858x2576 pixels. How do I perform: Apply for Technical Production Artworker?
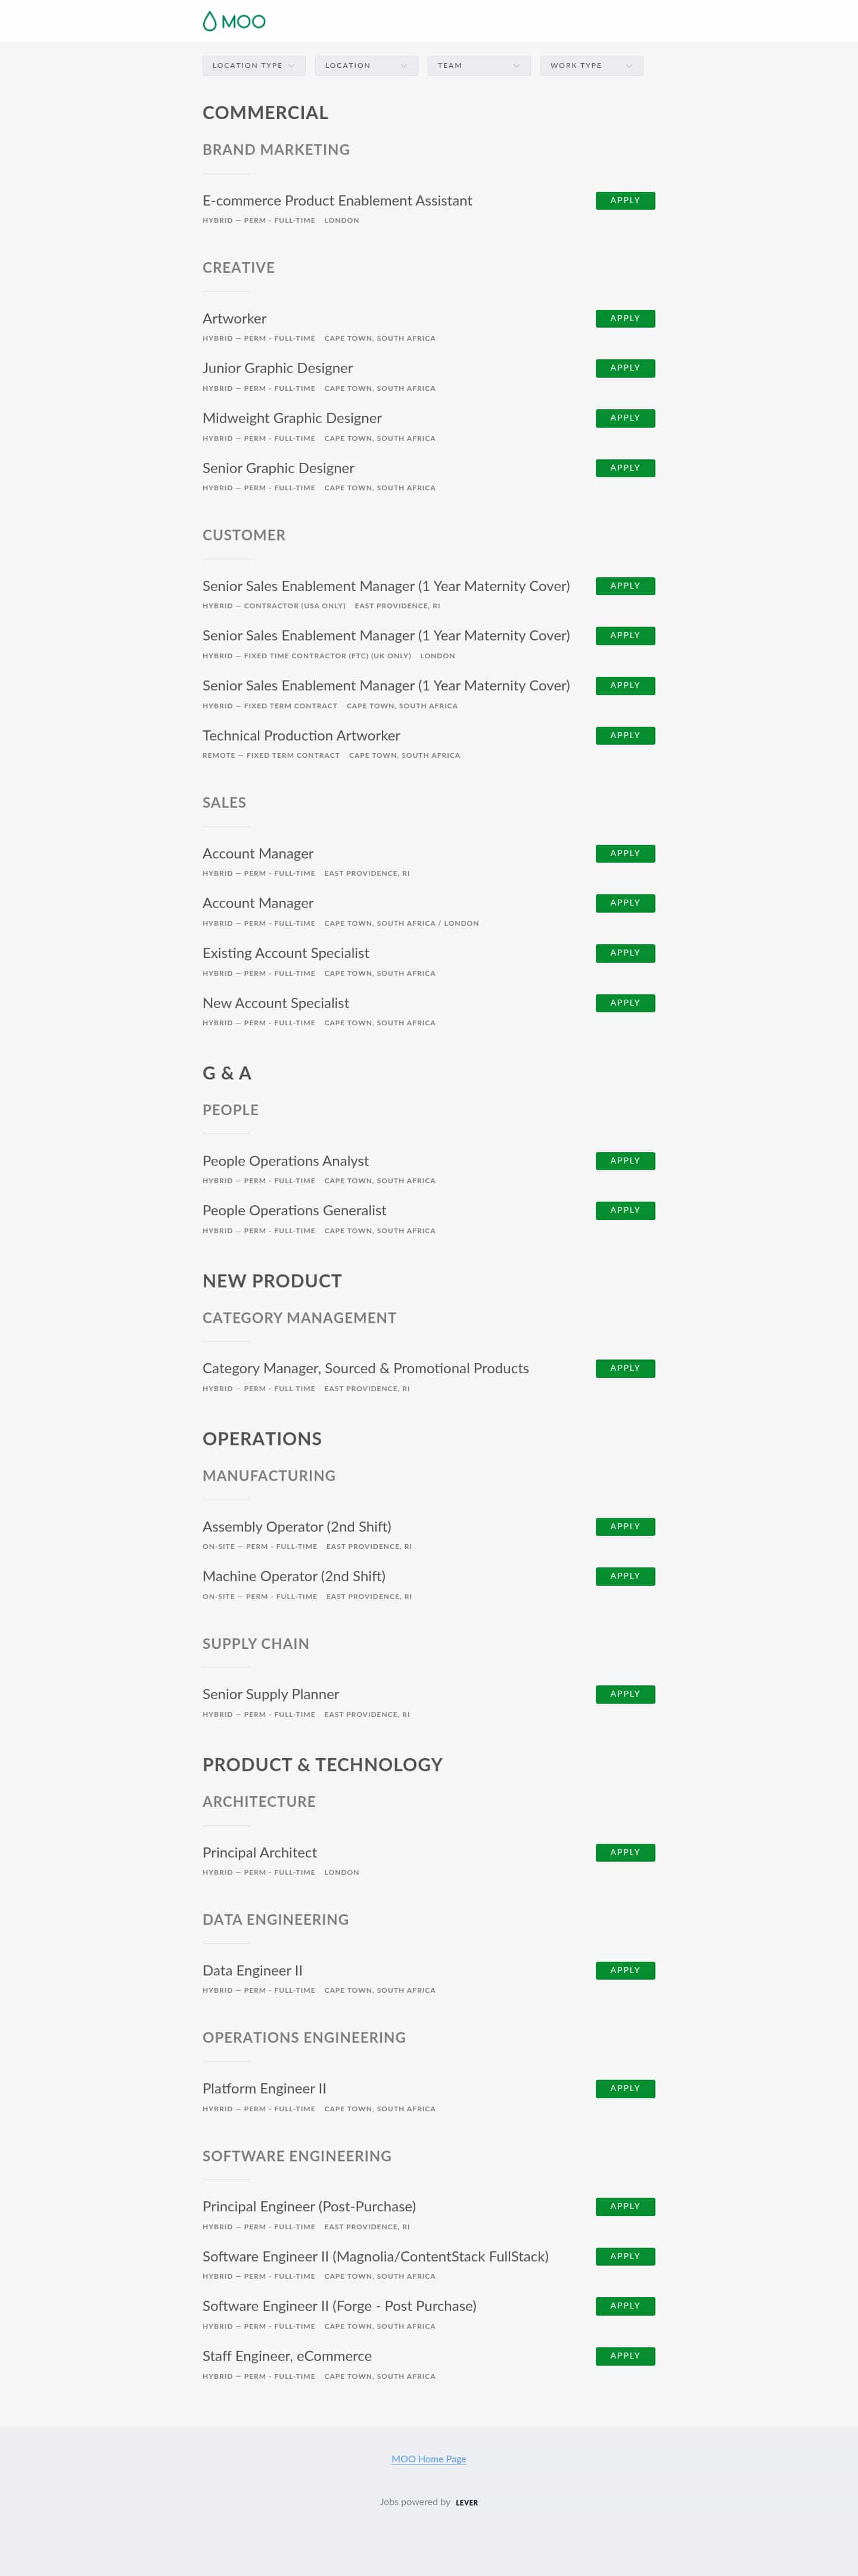625,735
